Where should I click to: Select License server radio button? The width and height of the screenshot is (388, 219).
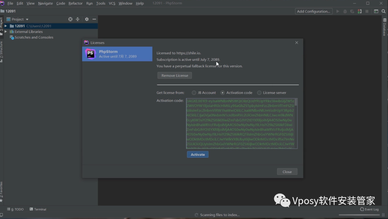tap(259, 93)
